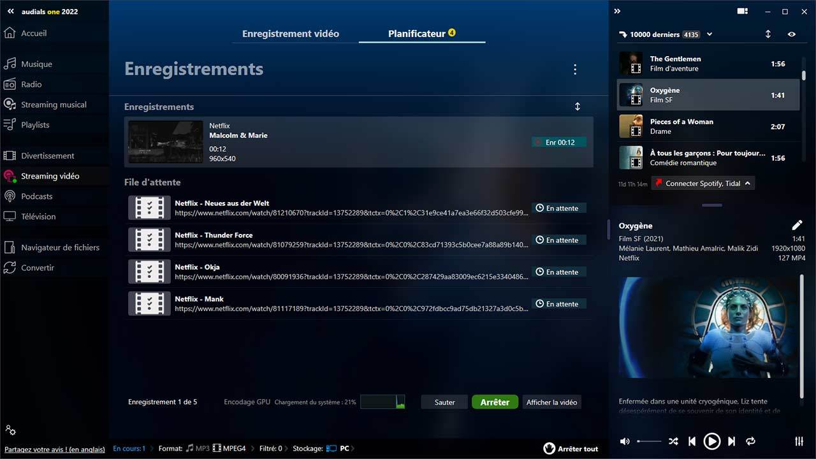Collapse the left sidebar with double chevron
Screen dimensions: 816x459
click(x=10, y=11)
